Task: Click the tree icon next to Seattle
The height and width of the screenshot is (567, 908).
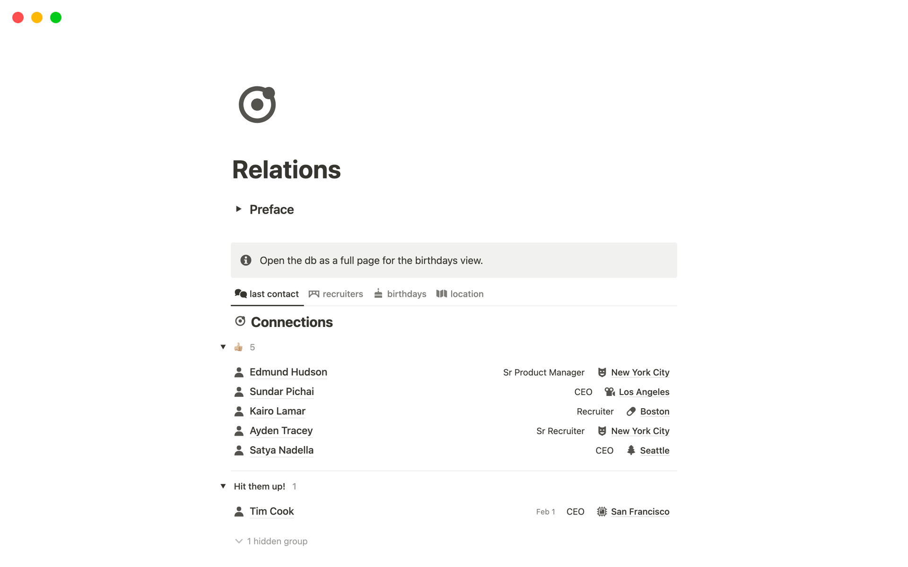Action: [x=631, y=450]
